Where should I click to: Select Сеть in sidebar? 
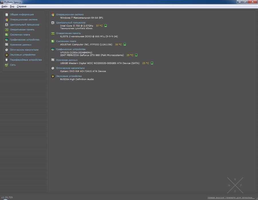click(13, 65)
